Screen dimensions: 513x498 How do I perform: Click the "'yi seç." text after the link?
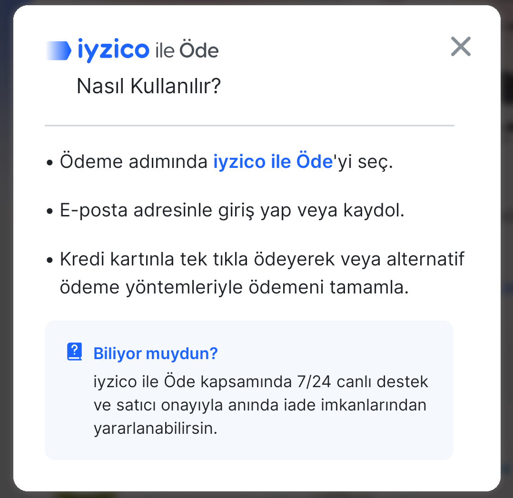(363, 162)
